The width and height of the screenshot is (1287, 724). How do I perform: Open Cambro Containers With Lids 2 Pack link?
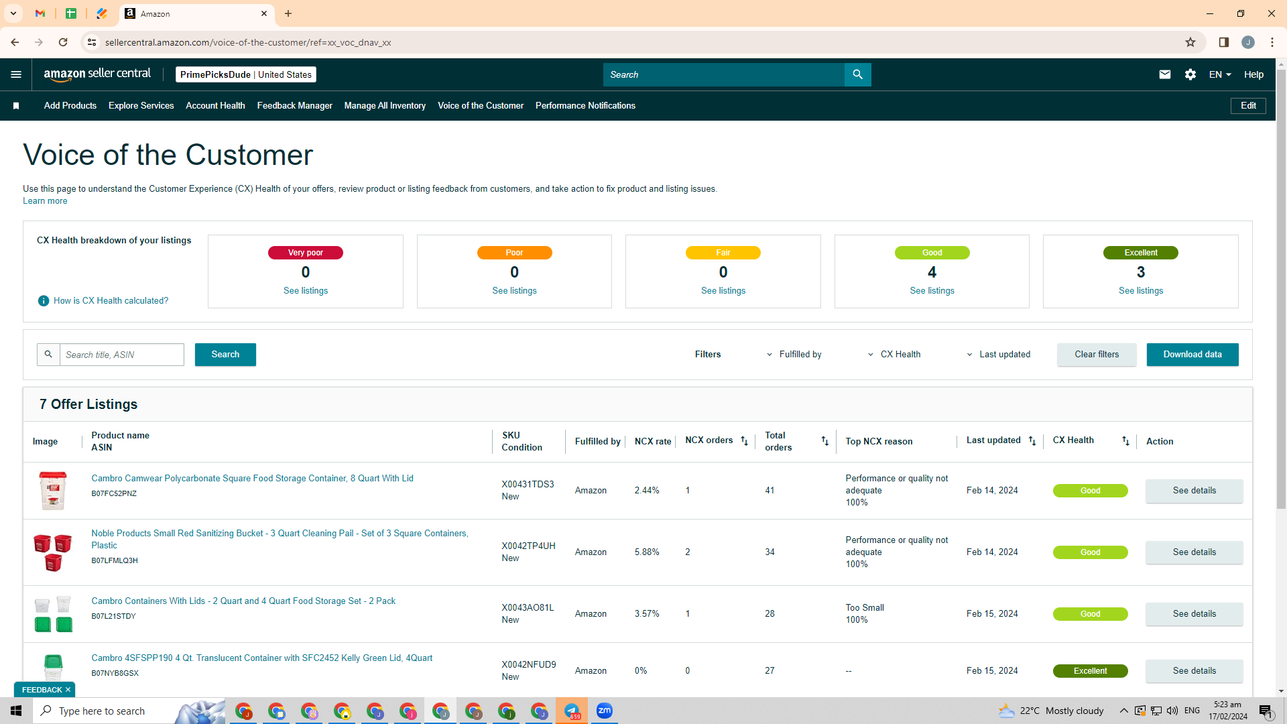(x=243, y=601)
